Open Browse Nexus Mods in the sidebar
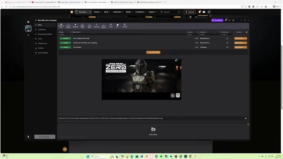 [x=45, y=34]
